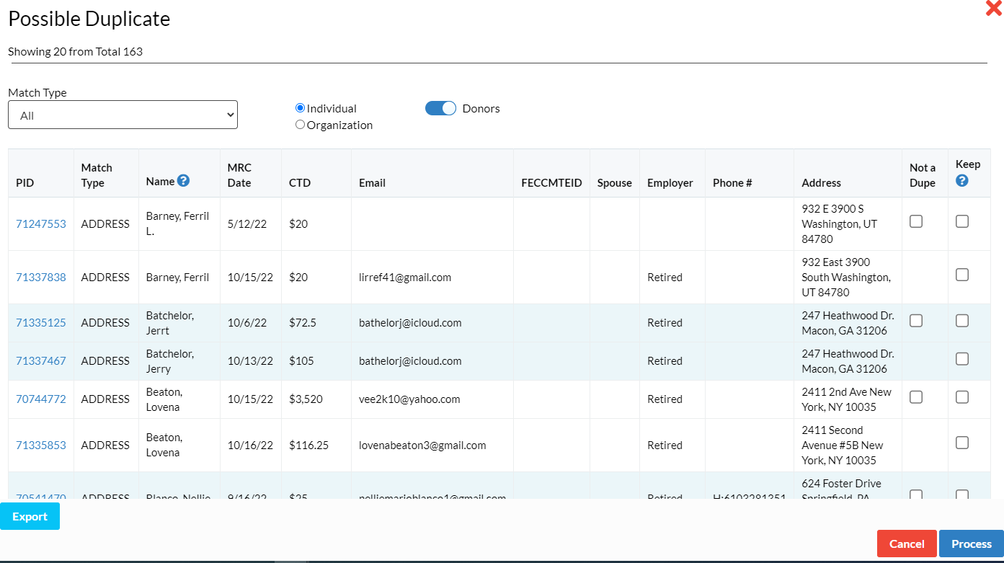
Task: Click the help icon under Keep header
Action: point(961,181)
